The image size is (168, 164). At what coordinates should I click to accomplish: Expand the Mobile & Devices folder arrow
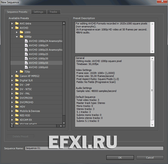[12, 111]
